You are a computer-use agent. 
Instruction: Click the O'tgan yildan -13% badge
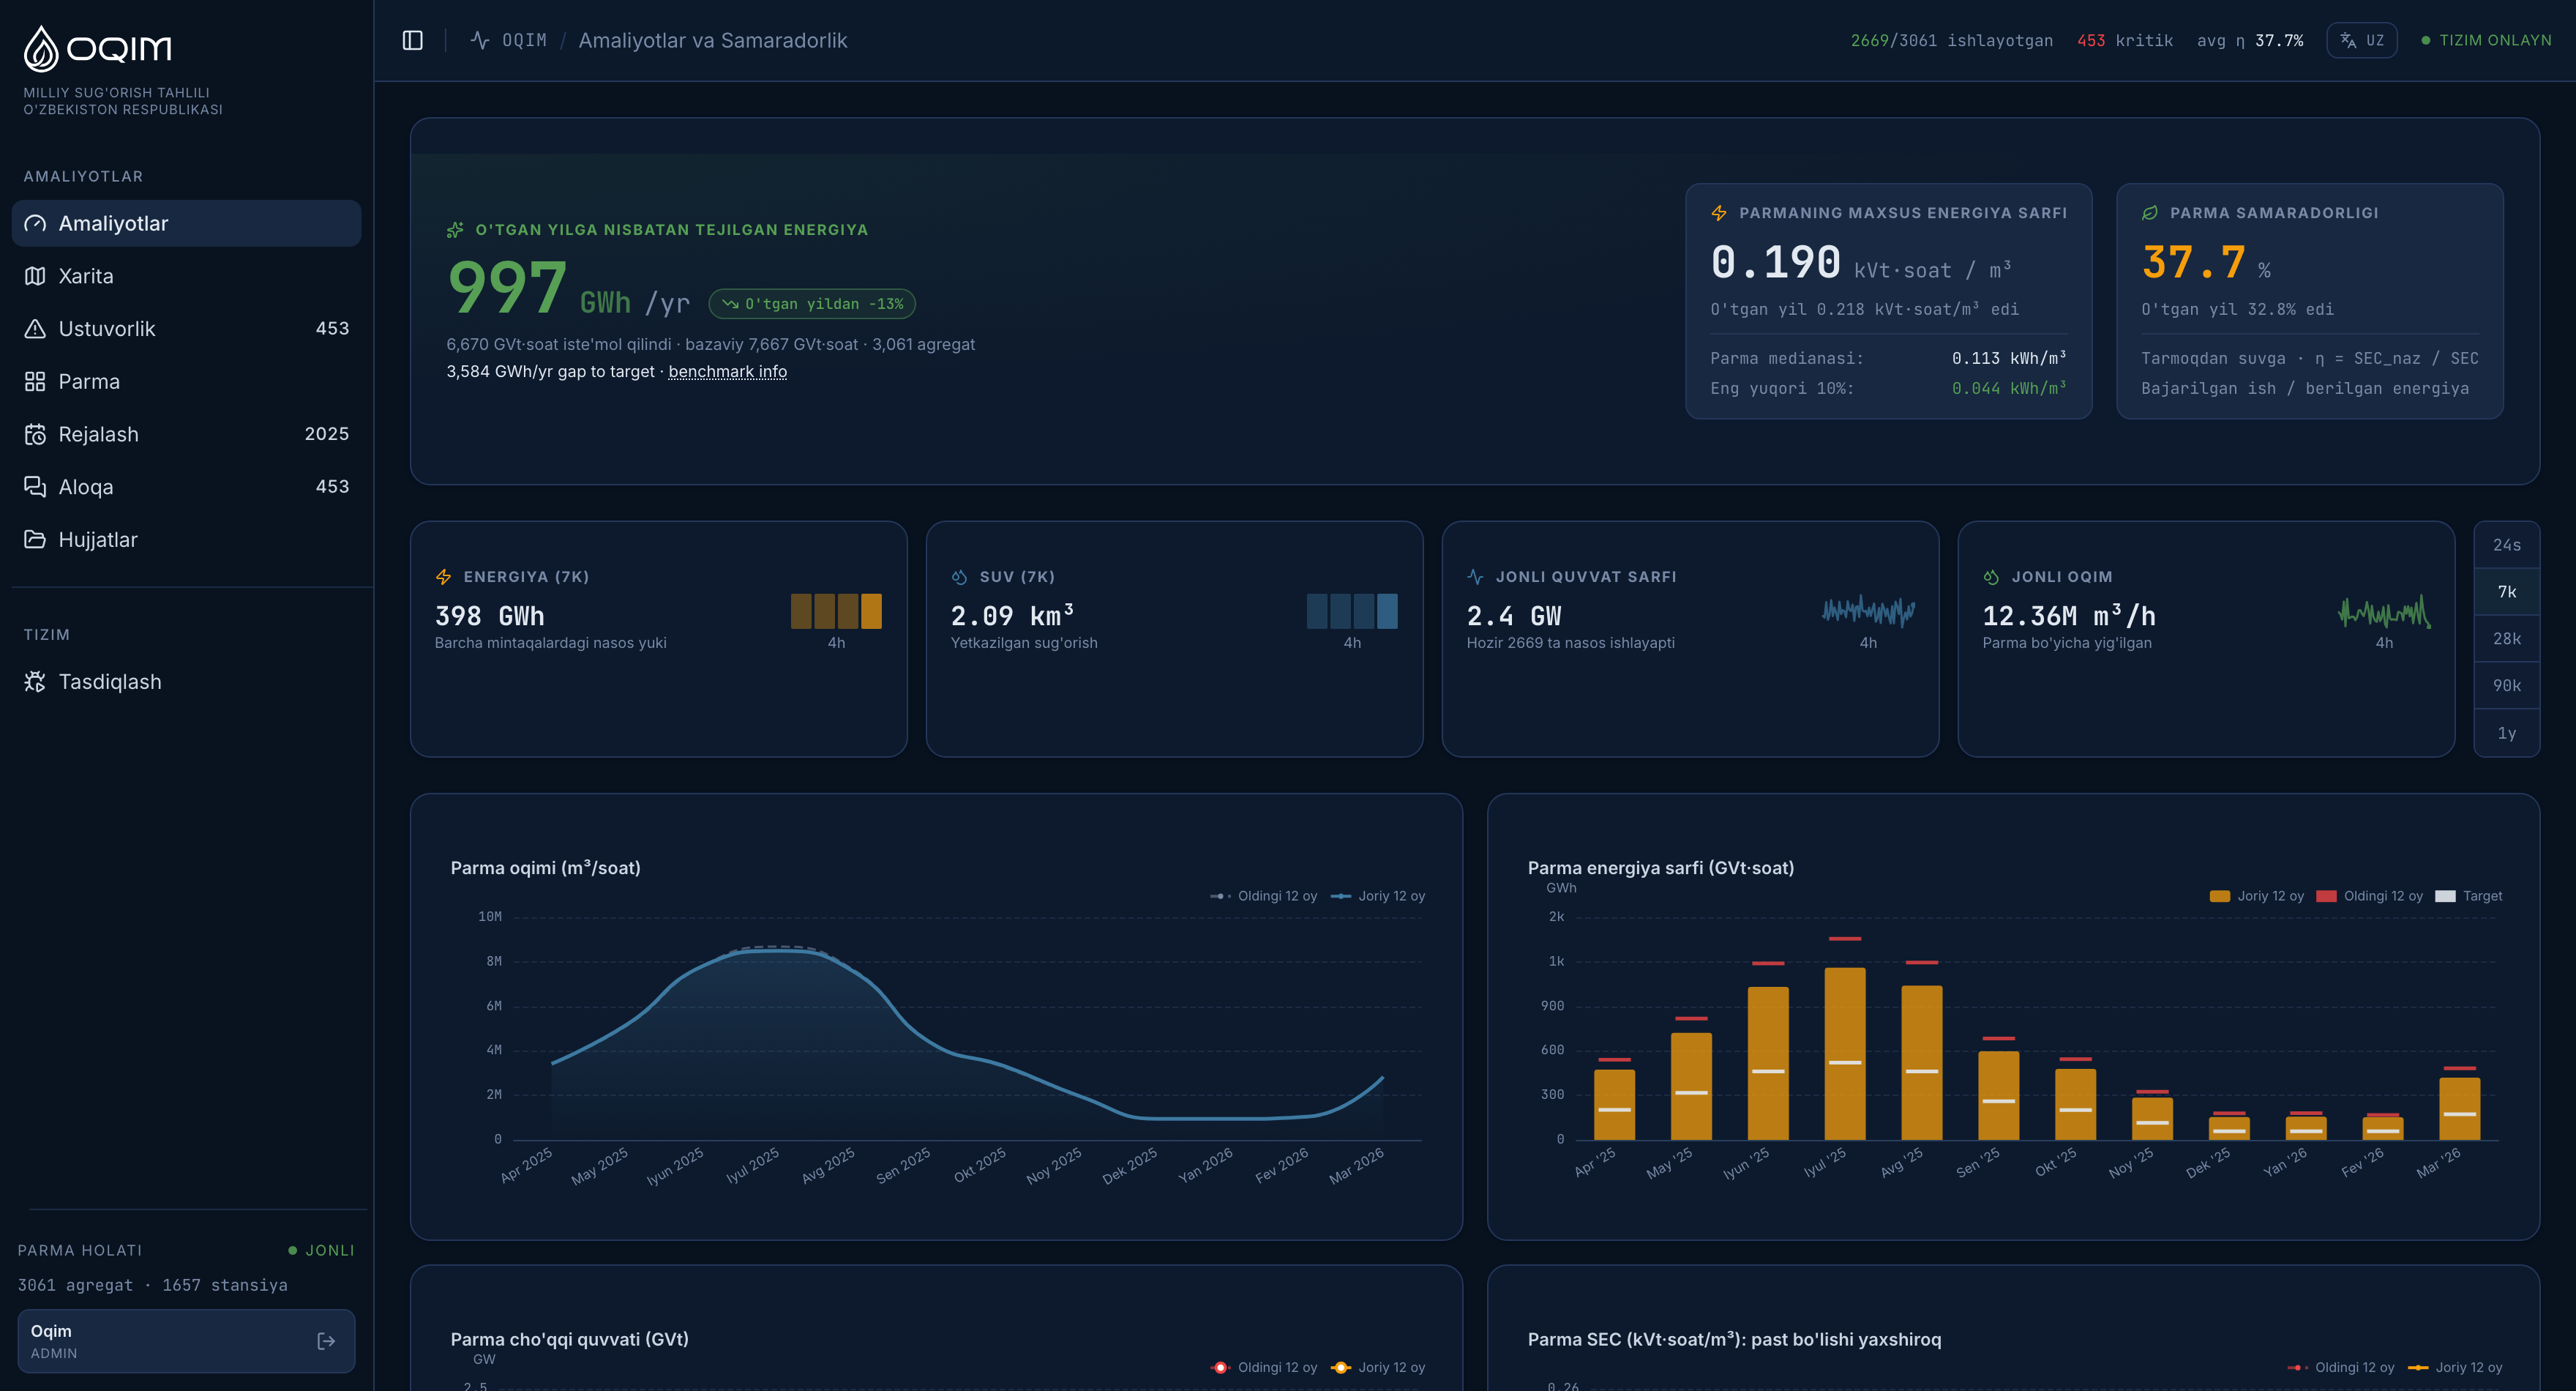click(812, 305)
